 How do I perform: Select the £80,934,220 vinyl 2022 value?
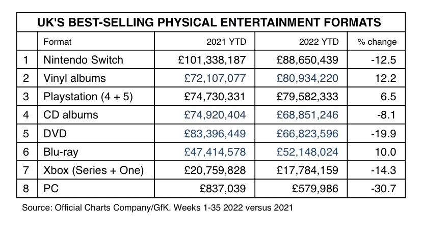(x=307, y=78)
